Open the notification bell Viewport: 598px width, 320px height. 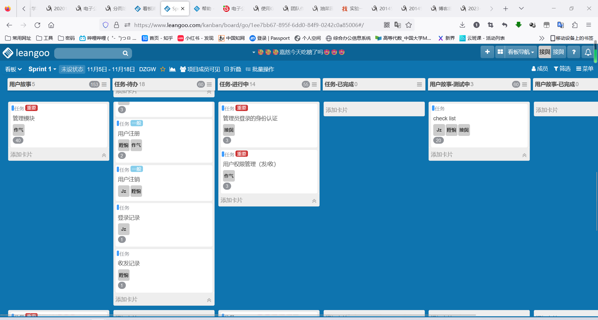tap(588, 52)
